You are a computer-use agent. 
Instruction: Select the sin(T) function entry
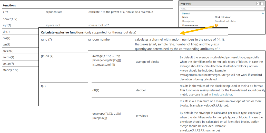point(6,32)
